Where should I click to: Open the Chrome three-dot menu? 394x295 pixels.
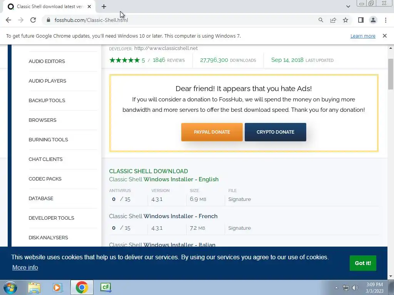point(386,20)
